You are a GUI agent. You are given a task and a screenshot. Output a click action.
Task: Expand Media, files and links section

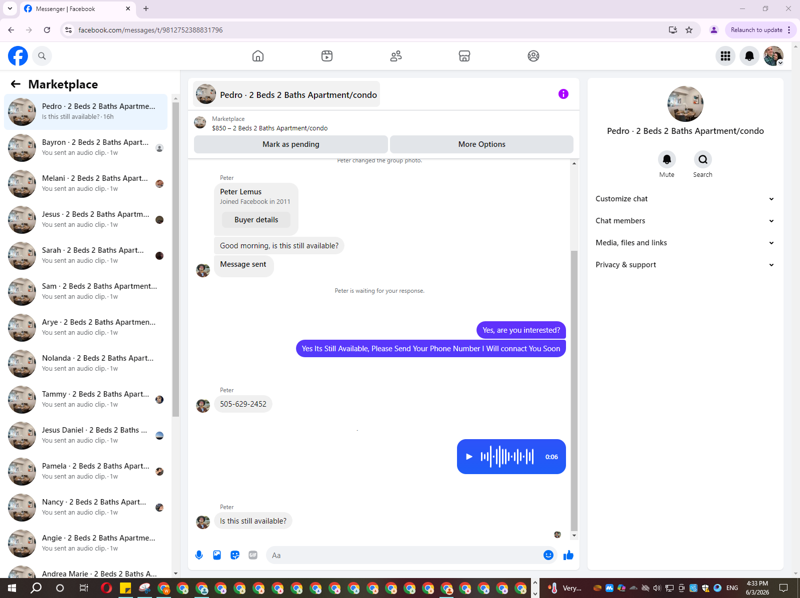(685, 243)
